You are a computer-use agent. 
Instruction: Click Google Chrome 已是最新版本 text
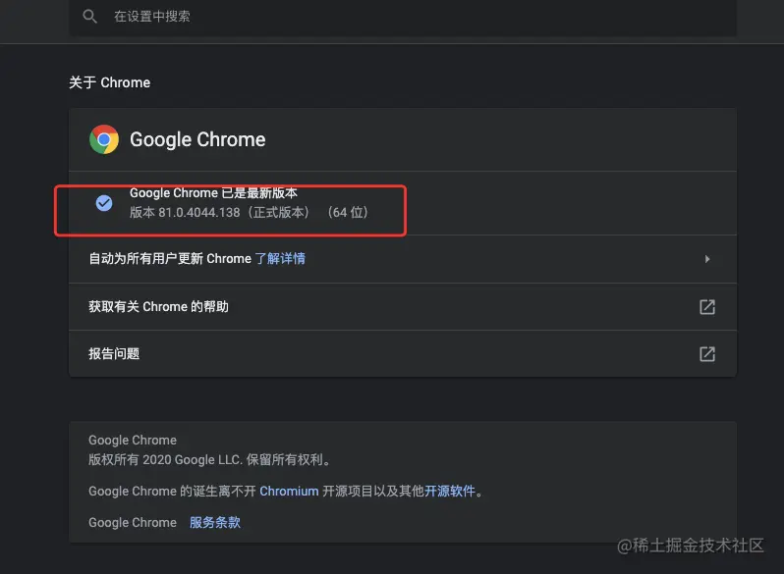coord(213,193)
